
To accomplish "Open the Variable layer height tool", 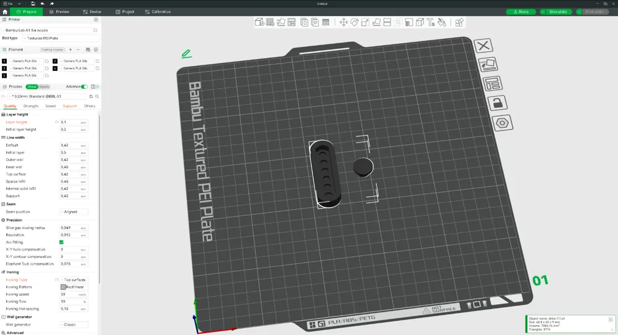I will [x=326, y=22].
